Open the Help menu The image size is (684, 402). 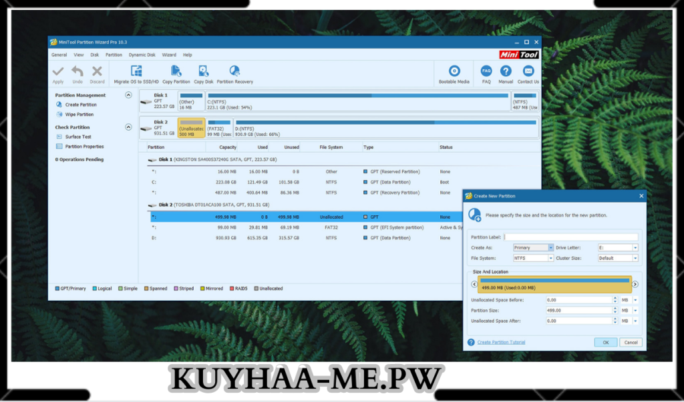coord(188,55)
